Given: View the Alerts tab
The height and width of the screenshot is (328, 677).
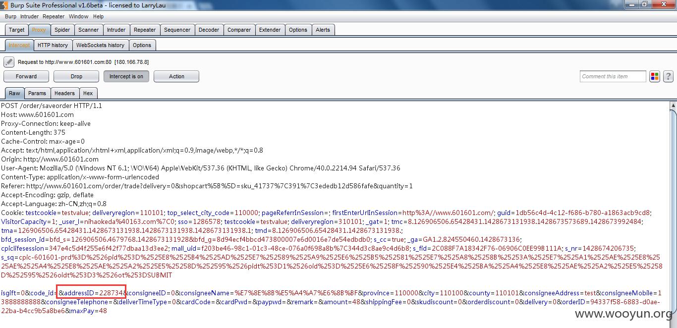Looking at the screenshot, I should click(x=323, y=30).
